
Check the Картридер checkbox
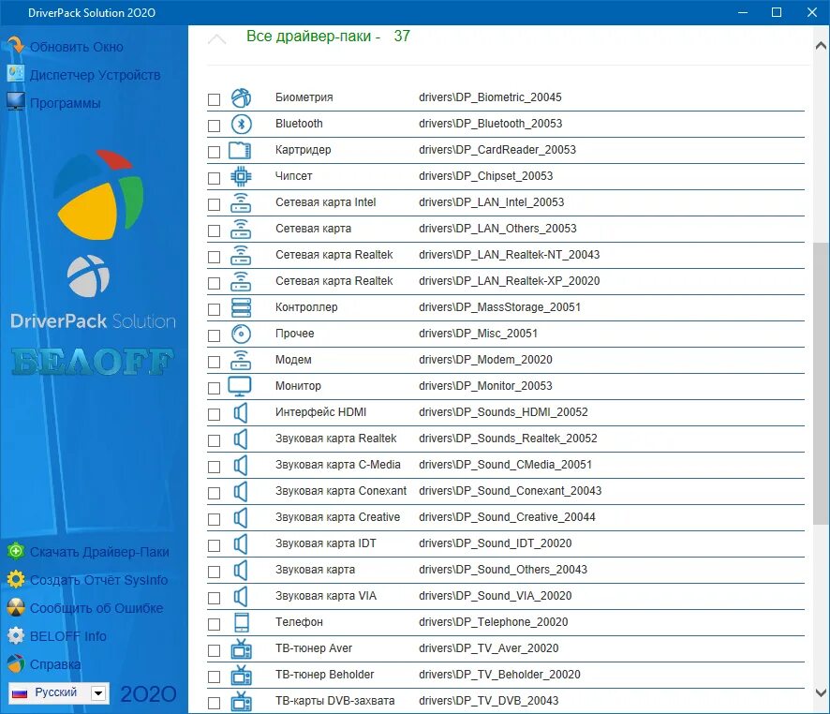(214, 152)
